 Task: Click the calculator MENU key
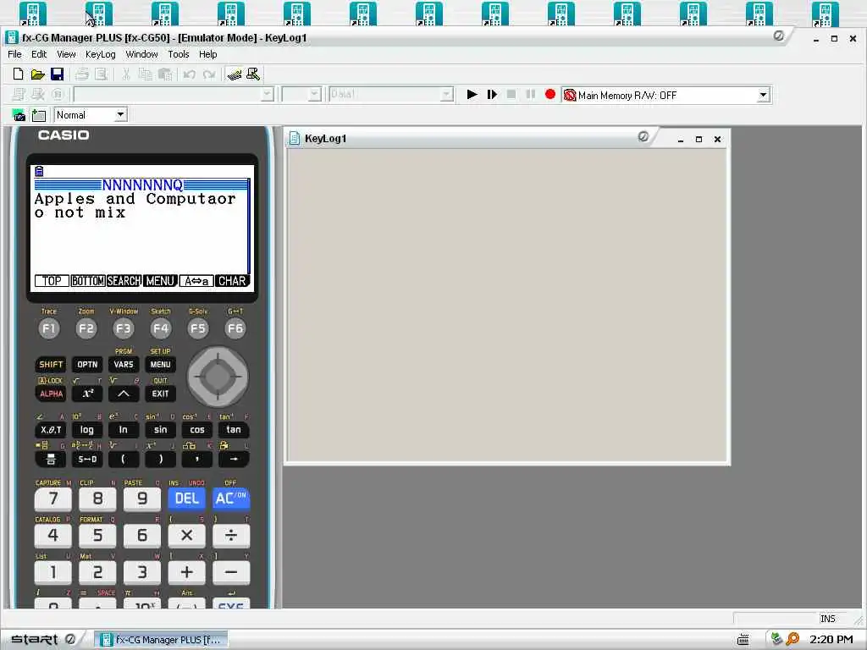pyautogui.click(x=160, y=364)
